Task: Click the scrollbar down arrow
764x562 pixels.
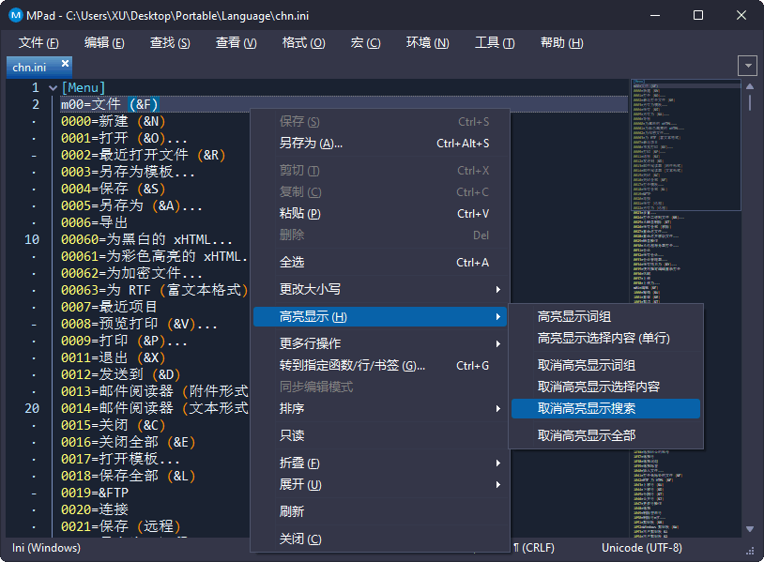Action: 750,529
